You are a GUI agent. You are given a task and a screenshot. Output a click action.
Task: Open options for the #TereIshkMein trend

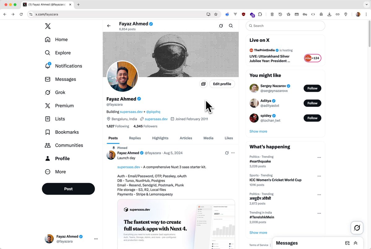319,213
